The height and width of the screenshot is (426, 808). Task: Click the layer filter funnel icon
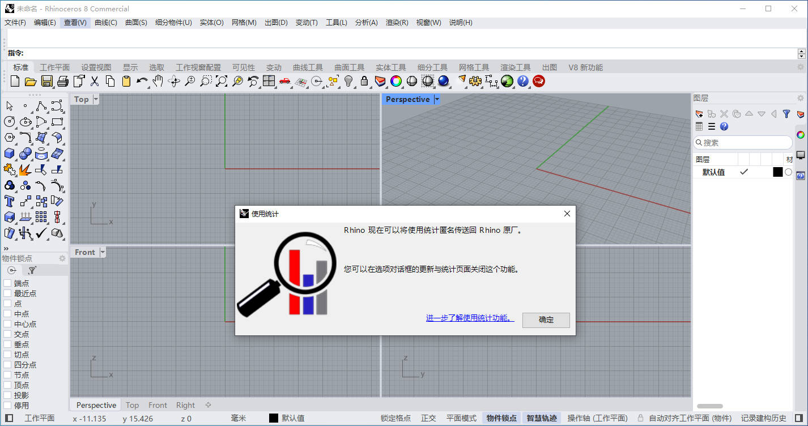coord(786,114)
